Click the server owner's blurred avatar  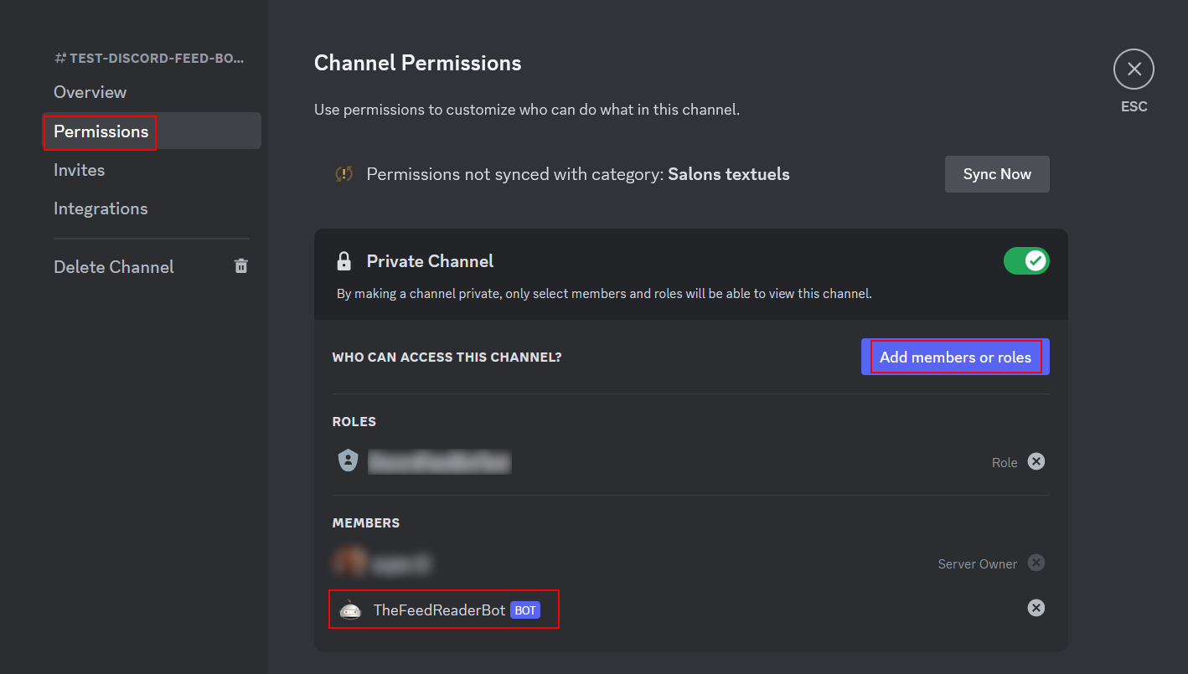[x=349, y=563]
